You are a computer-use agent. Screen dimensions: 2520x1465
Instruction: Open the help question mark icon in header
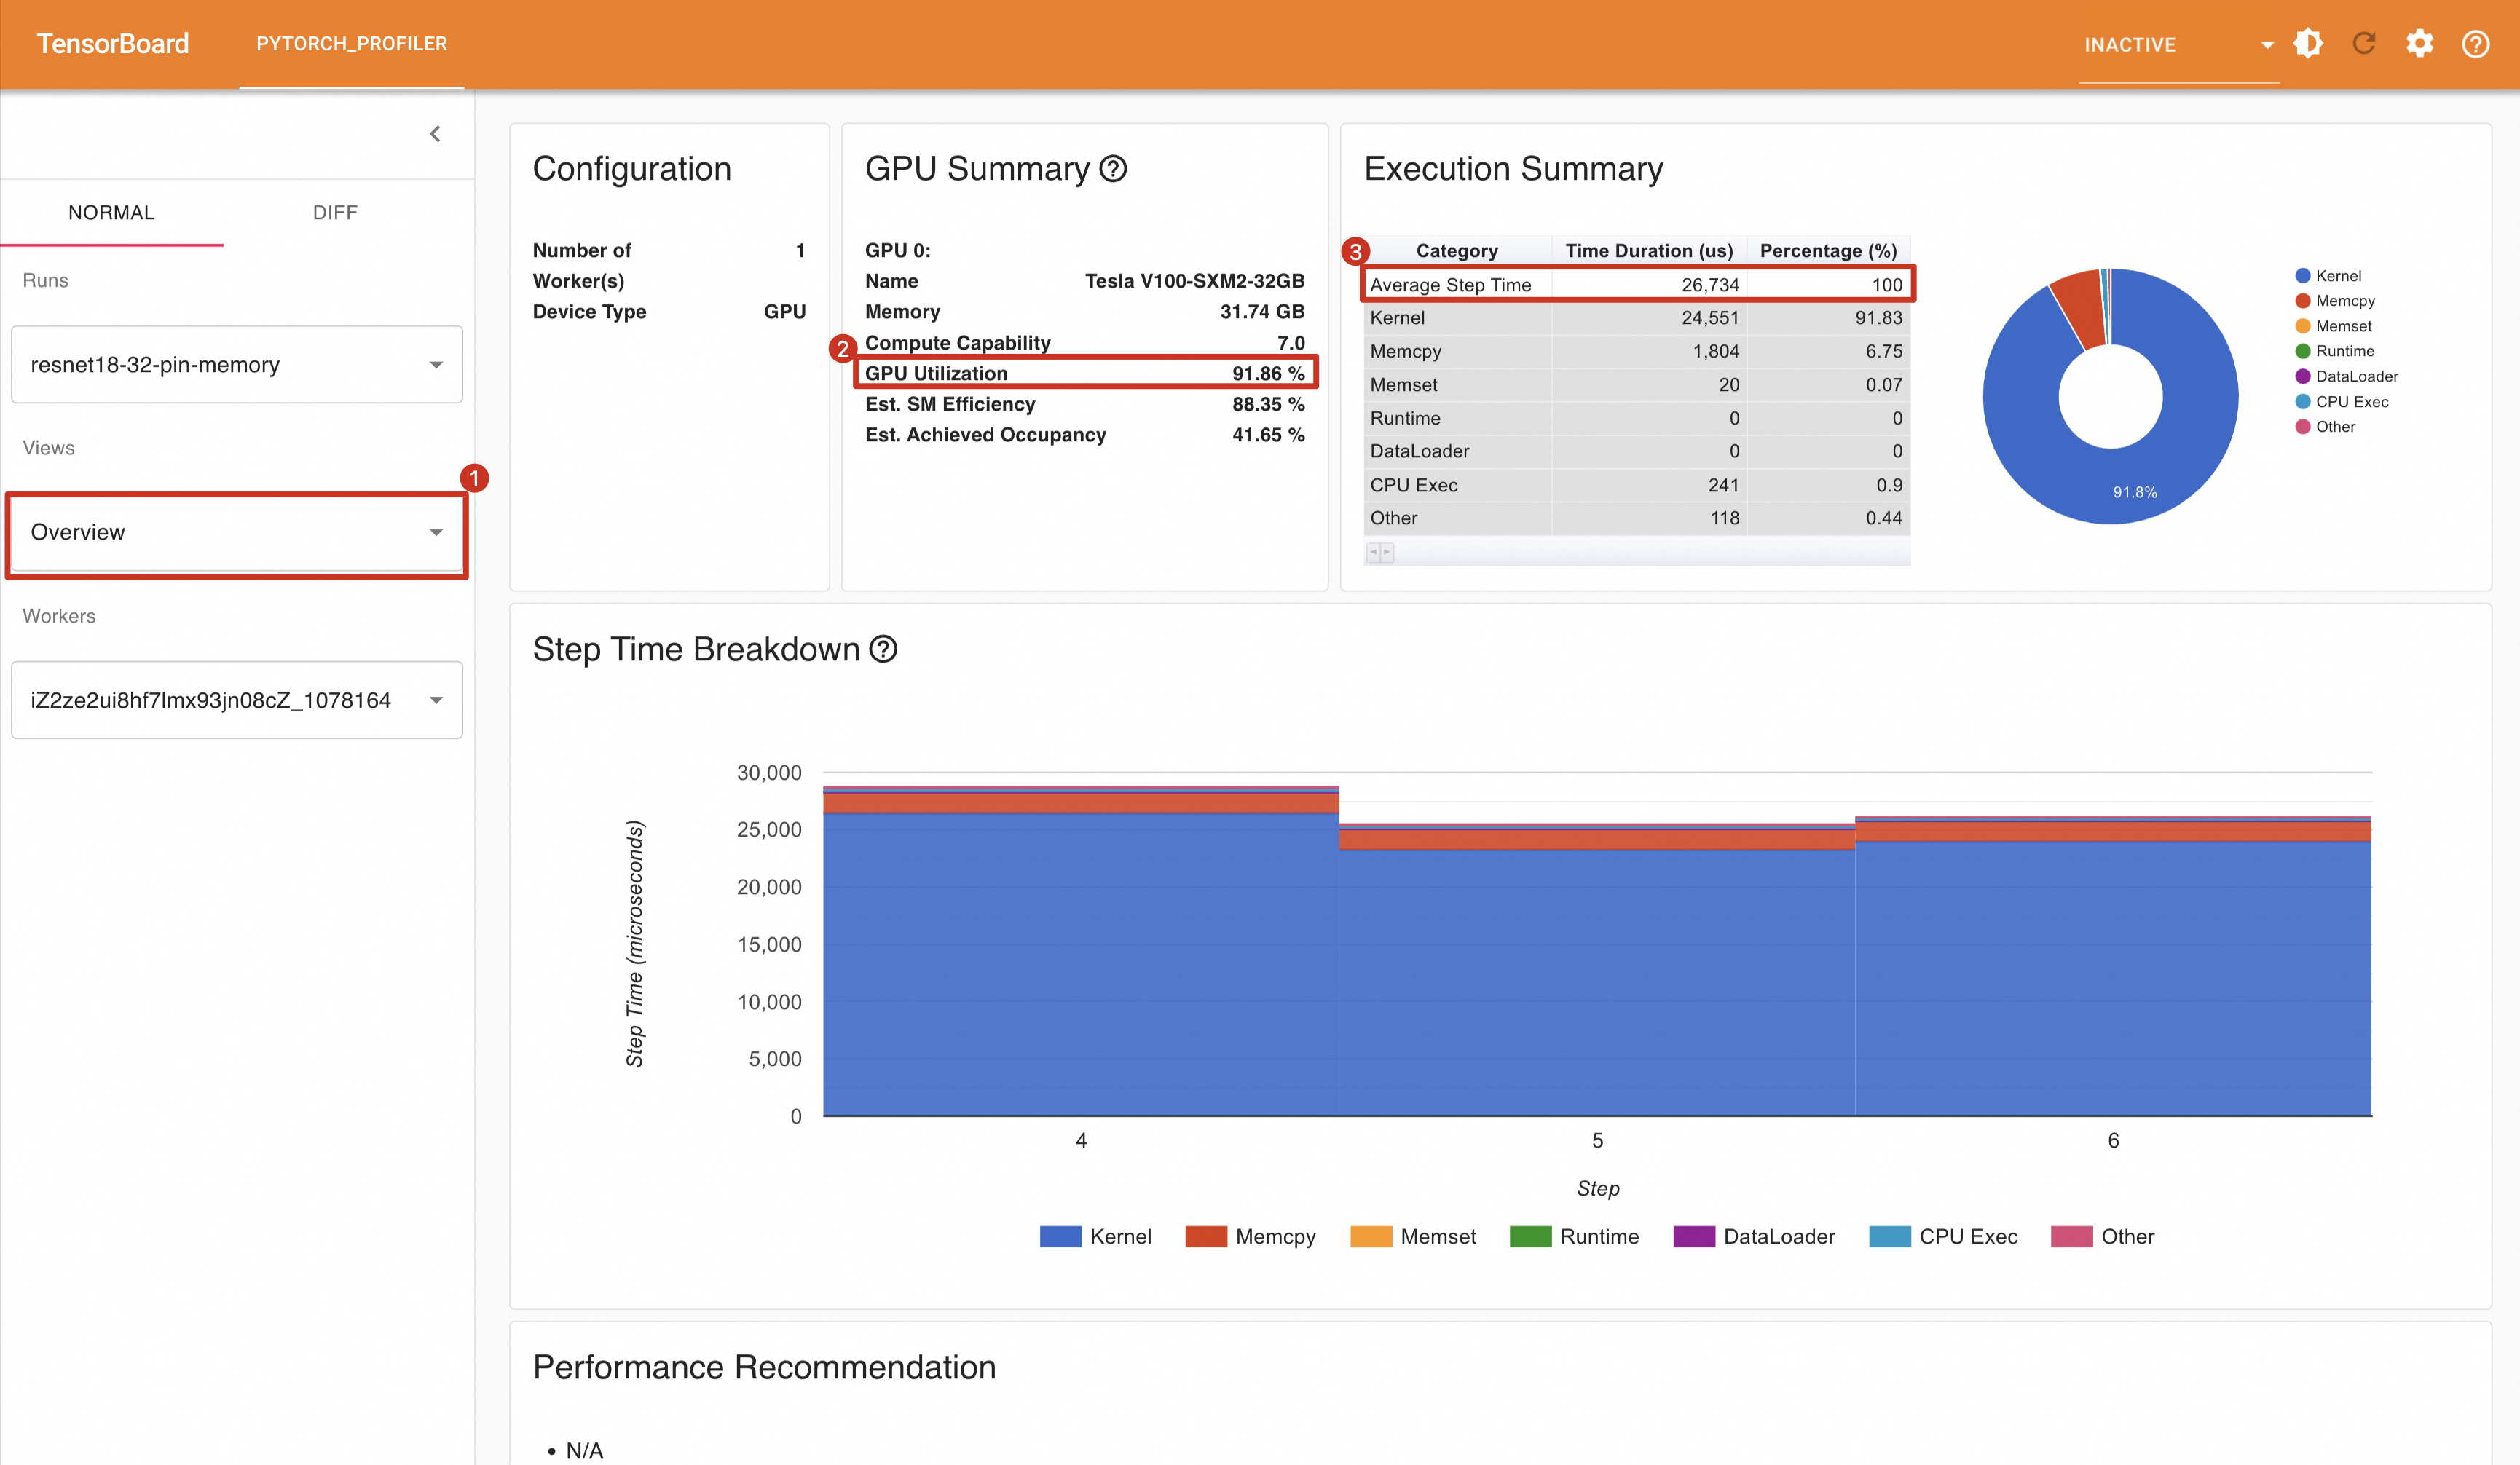2475,44
